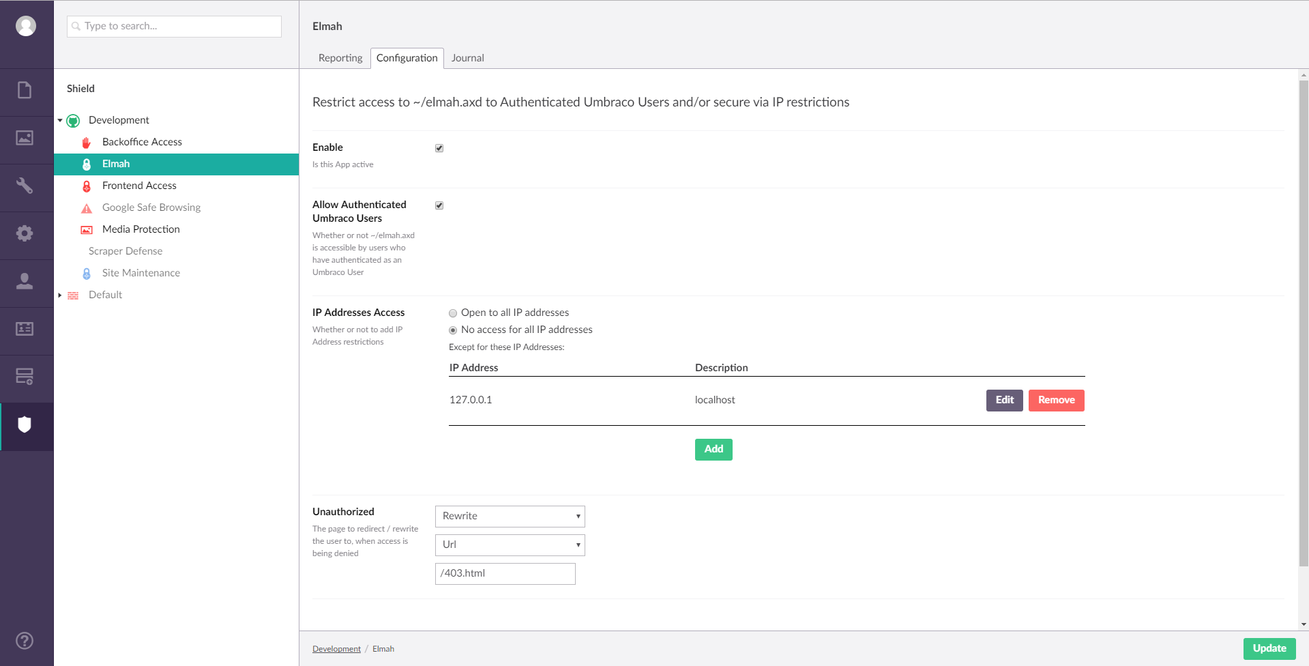Screen dimensions: 1309x666
Task: Toggle Allow Authenticated Umbraco Users checkbox
Action: click(439, 205)
